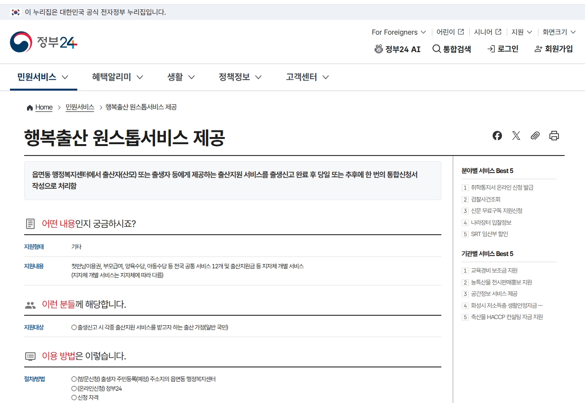Open 축산물 HACCP 컨설팅 자금 지원 link
Image resolution: width=585 pixels, height=403 pixels.
507,317
